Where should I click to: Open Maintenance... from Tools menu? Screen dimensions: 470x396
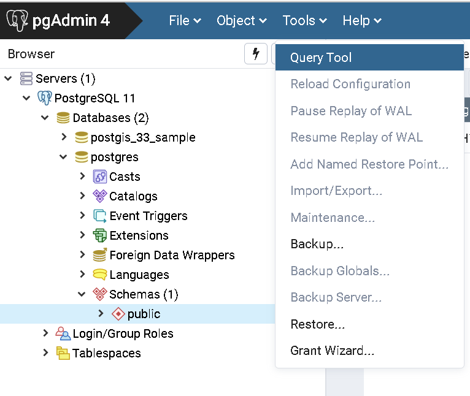click(x=369, y=218)
